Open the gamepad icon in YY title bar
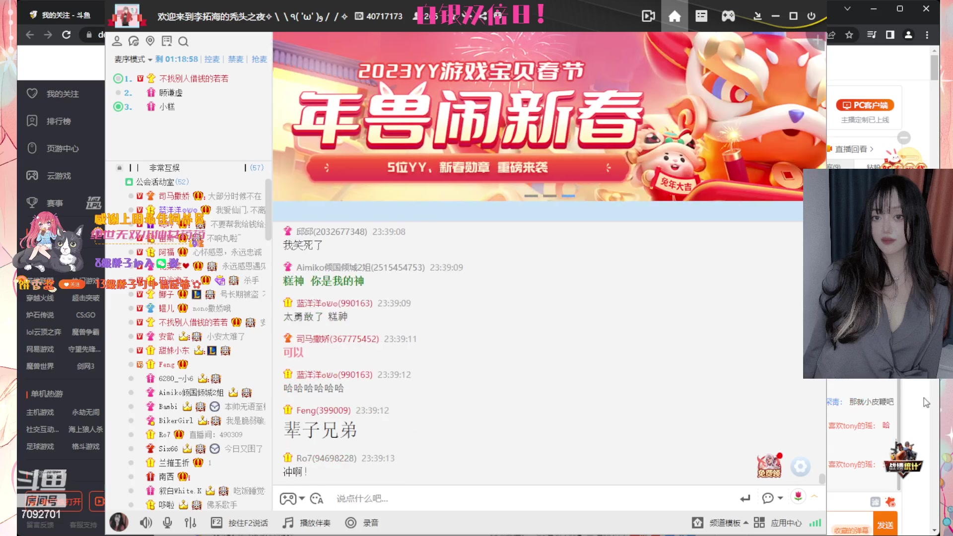The width and height of the screenshot is (953, 536). pyautogui.click(x=728, y=16)
